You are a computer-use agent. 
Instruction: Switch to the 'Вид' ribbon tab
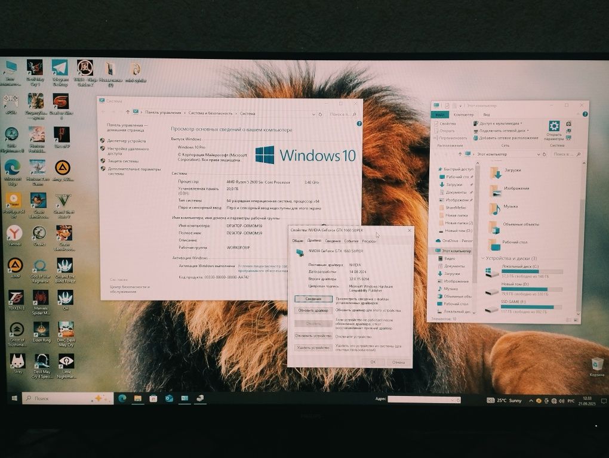[x=486, y=114]
